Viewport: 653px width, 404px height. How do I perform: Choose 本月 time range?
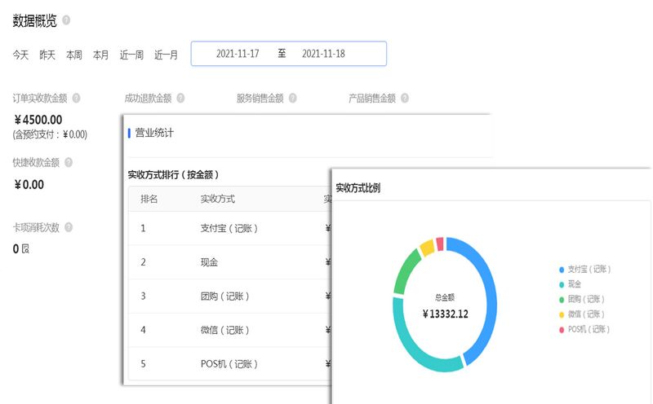click(x=100, y=55)
